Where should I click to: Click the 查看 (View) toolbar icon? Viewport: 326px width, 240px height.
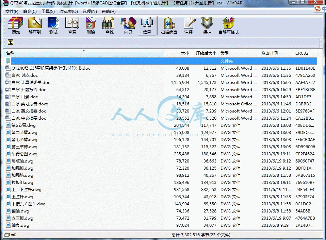[72, 25]
